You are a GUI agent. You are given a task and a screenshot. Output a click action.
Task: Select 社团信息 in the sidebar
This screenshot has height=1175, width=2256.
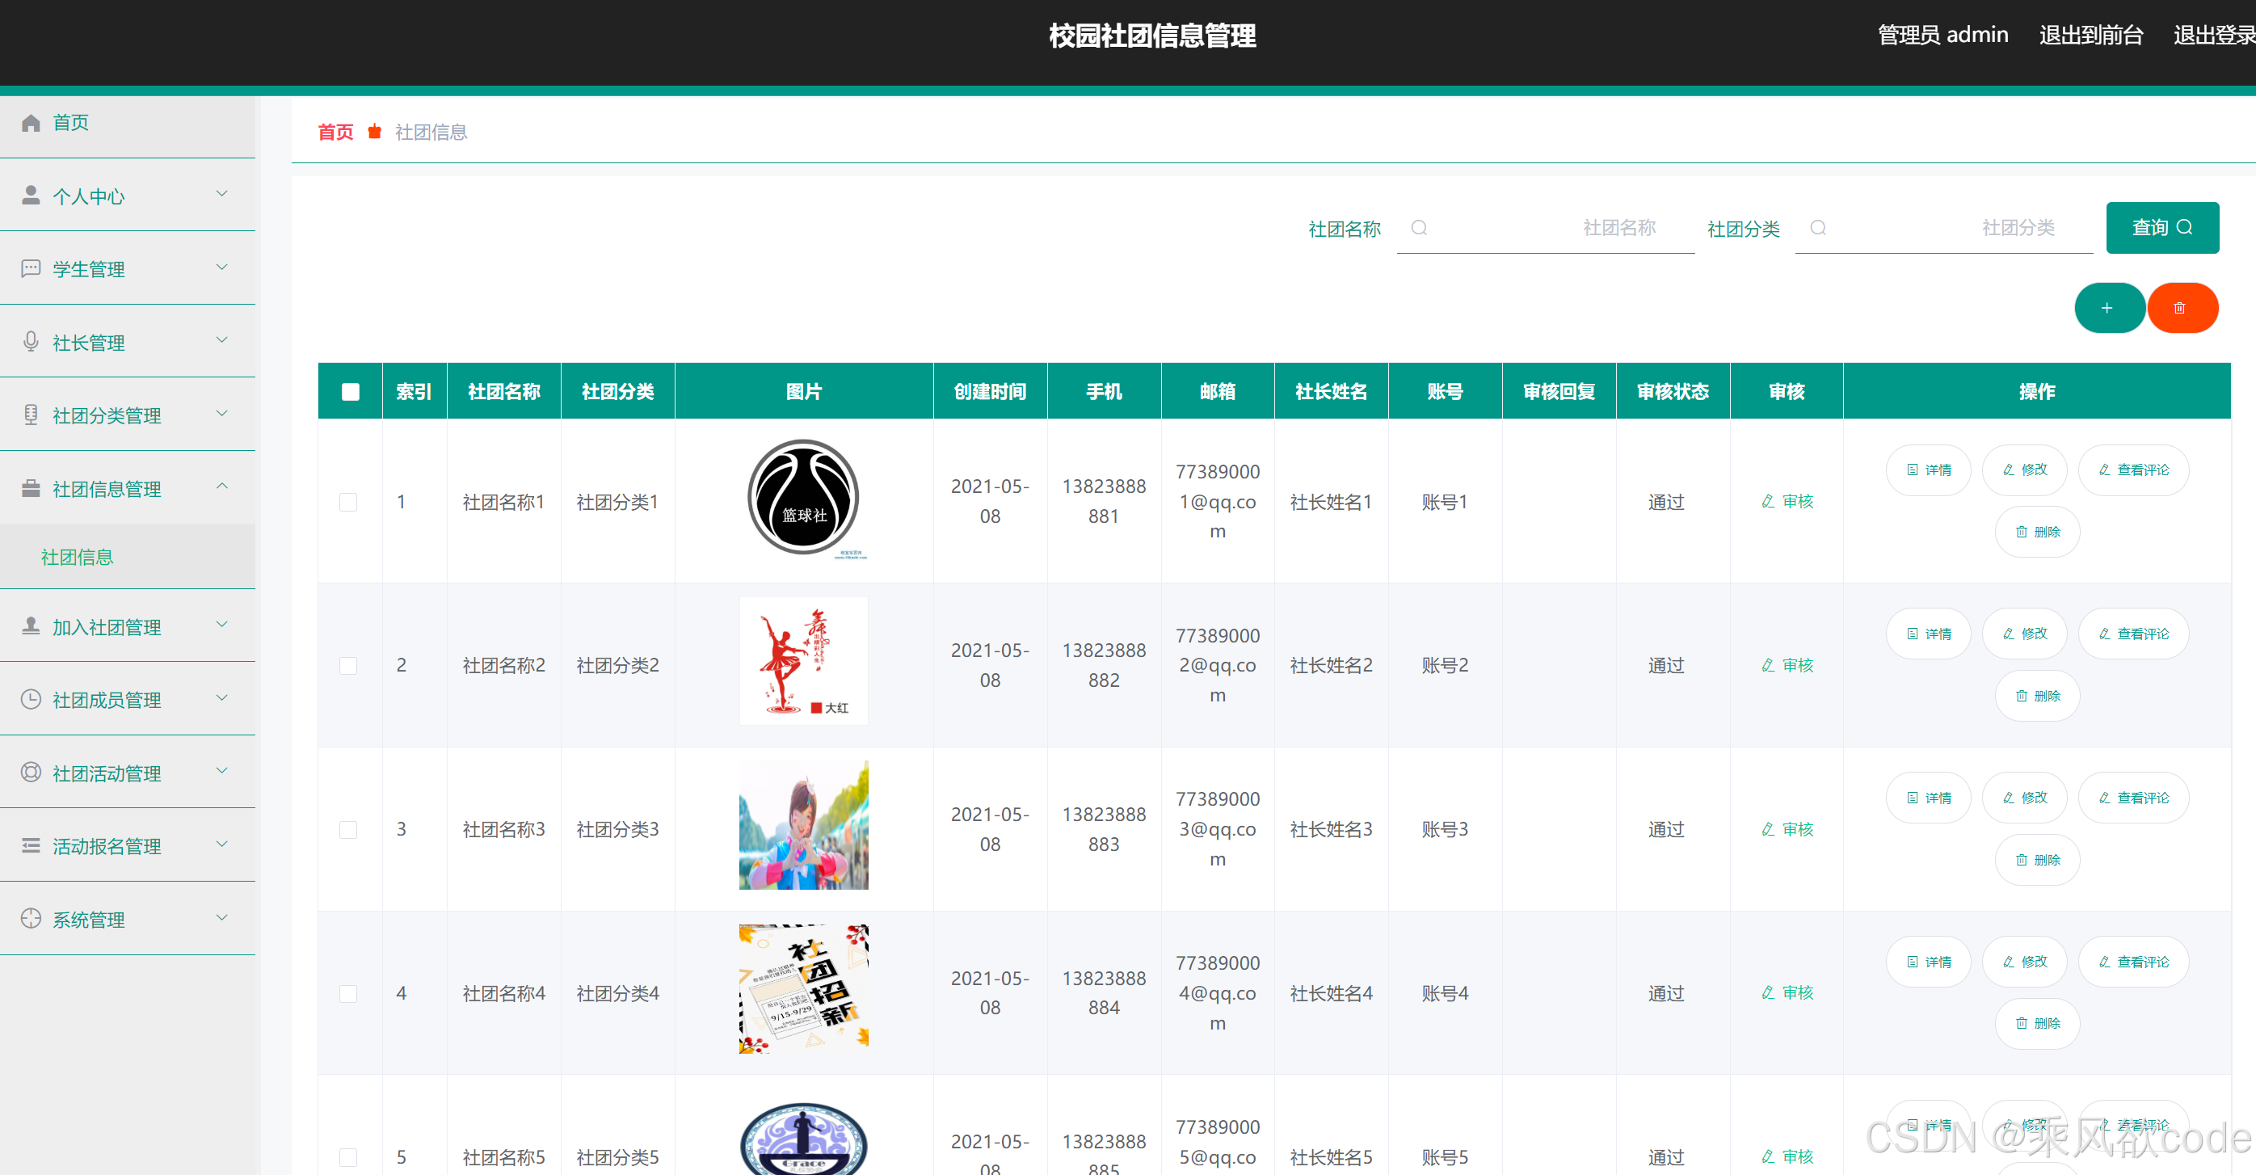click(x=77, y=557)
